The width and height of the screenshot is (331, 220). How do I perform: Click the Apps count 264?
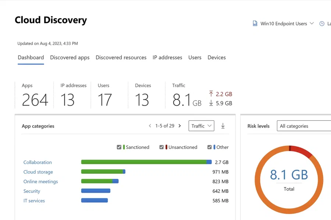point(35,100)
